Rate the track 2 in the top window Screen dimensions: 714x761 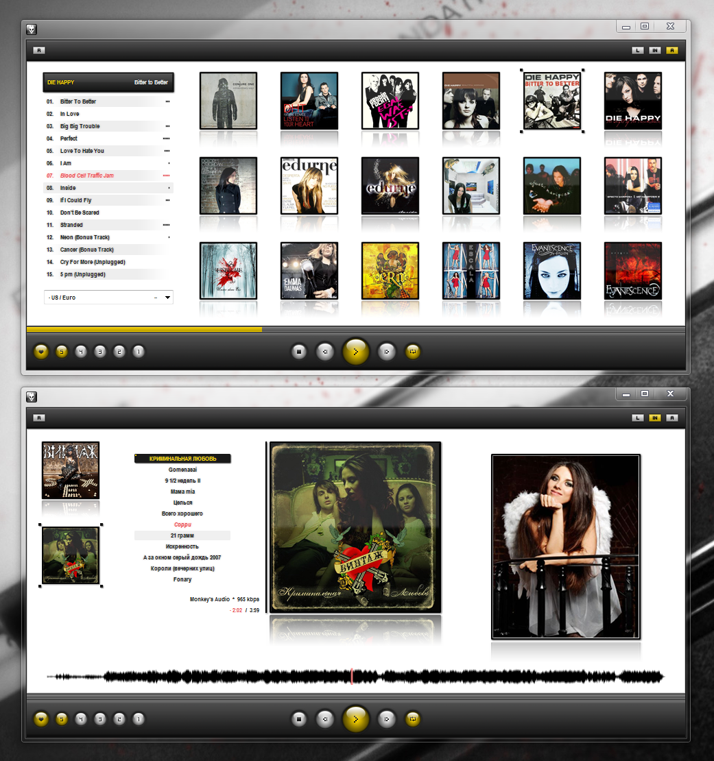[x=119, y=352]
